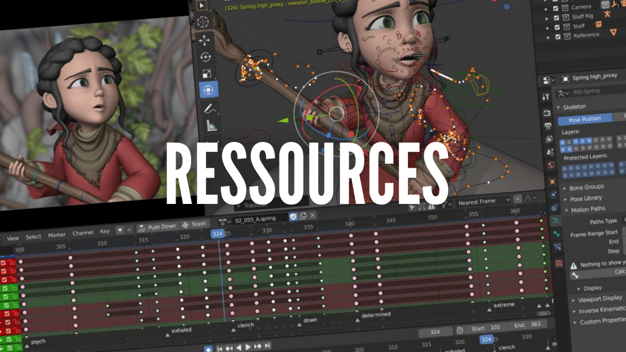
Task: Open the Tool properties tab (wrench icon)
Action: (x=546, y=96)
